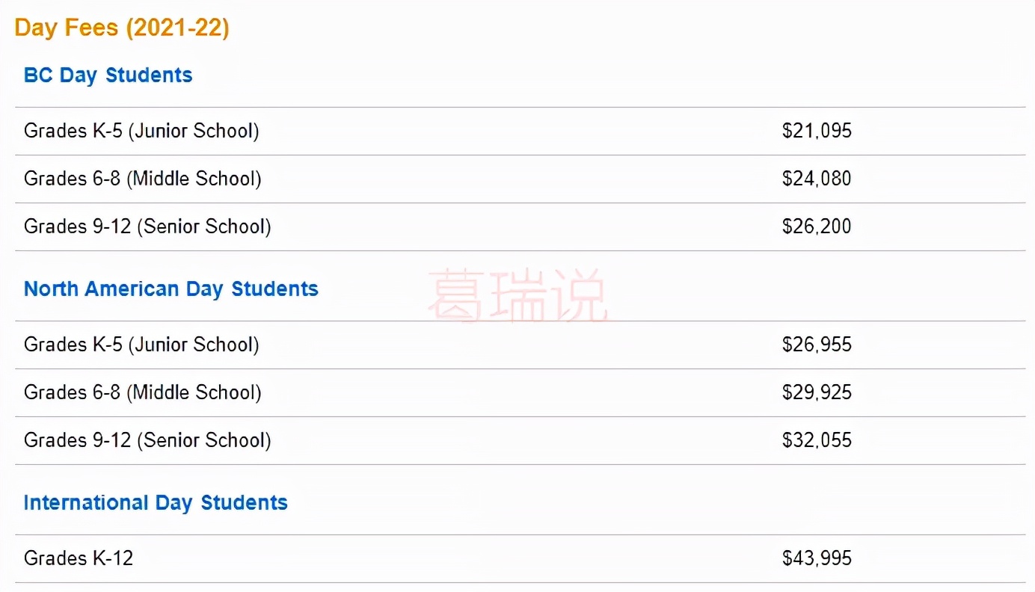Open the North American Day Students heading
Viewport: 1035px width, 592px height.
click(x=171, y=289)
